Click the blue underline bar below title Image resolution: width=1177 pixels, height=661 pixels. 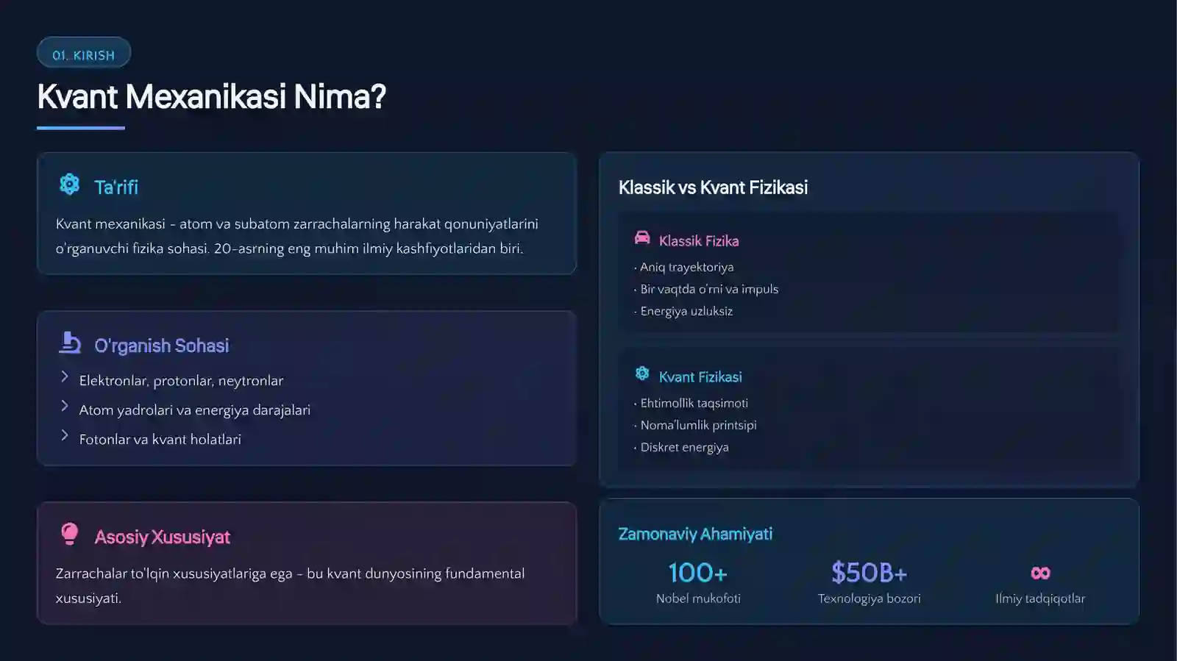(81, 128)
